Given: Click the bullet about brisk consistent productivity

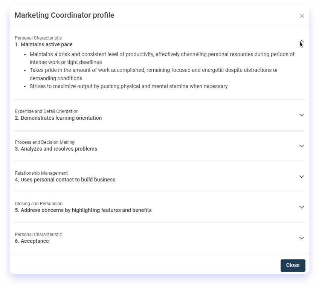Looking at the screenshot, I should click(162, 58).
